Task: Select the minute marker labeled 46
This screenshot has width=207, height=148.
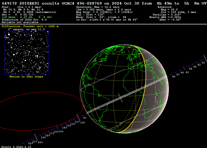Action: pyautogui.click(x=182, y=72)
